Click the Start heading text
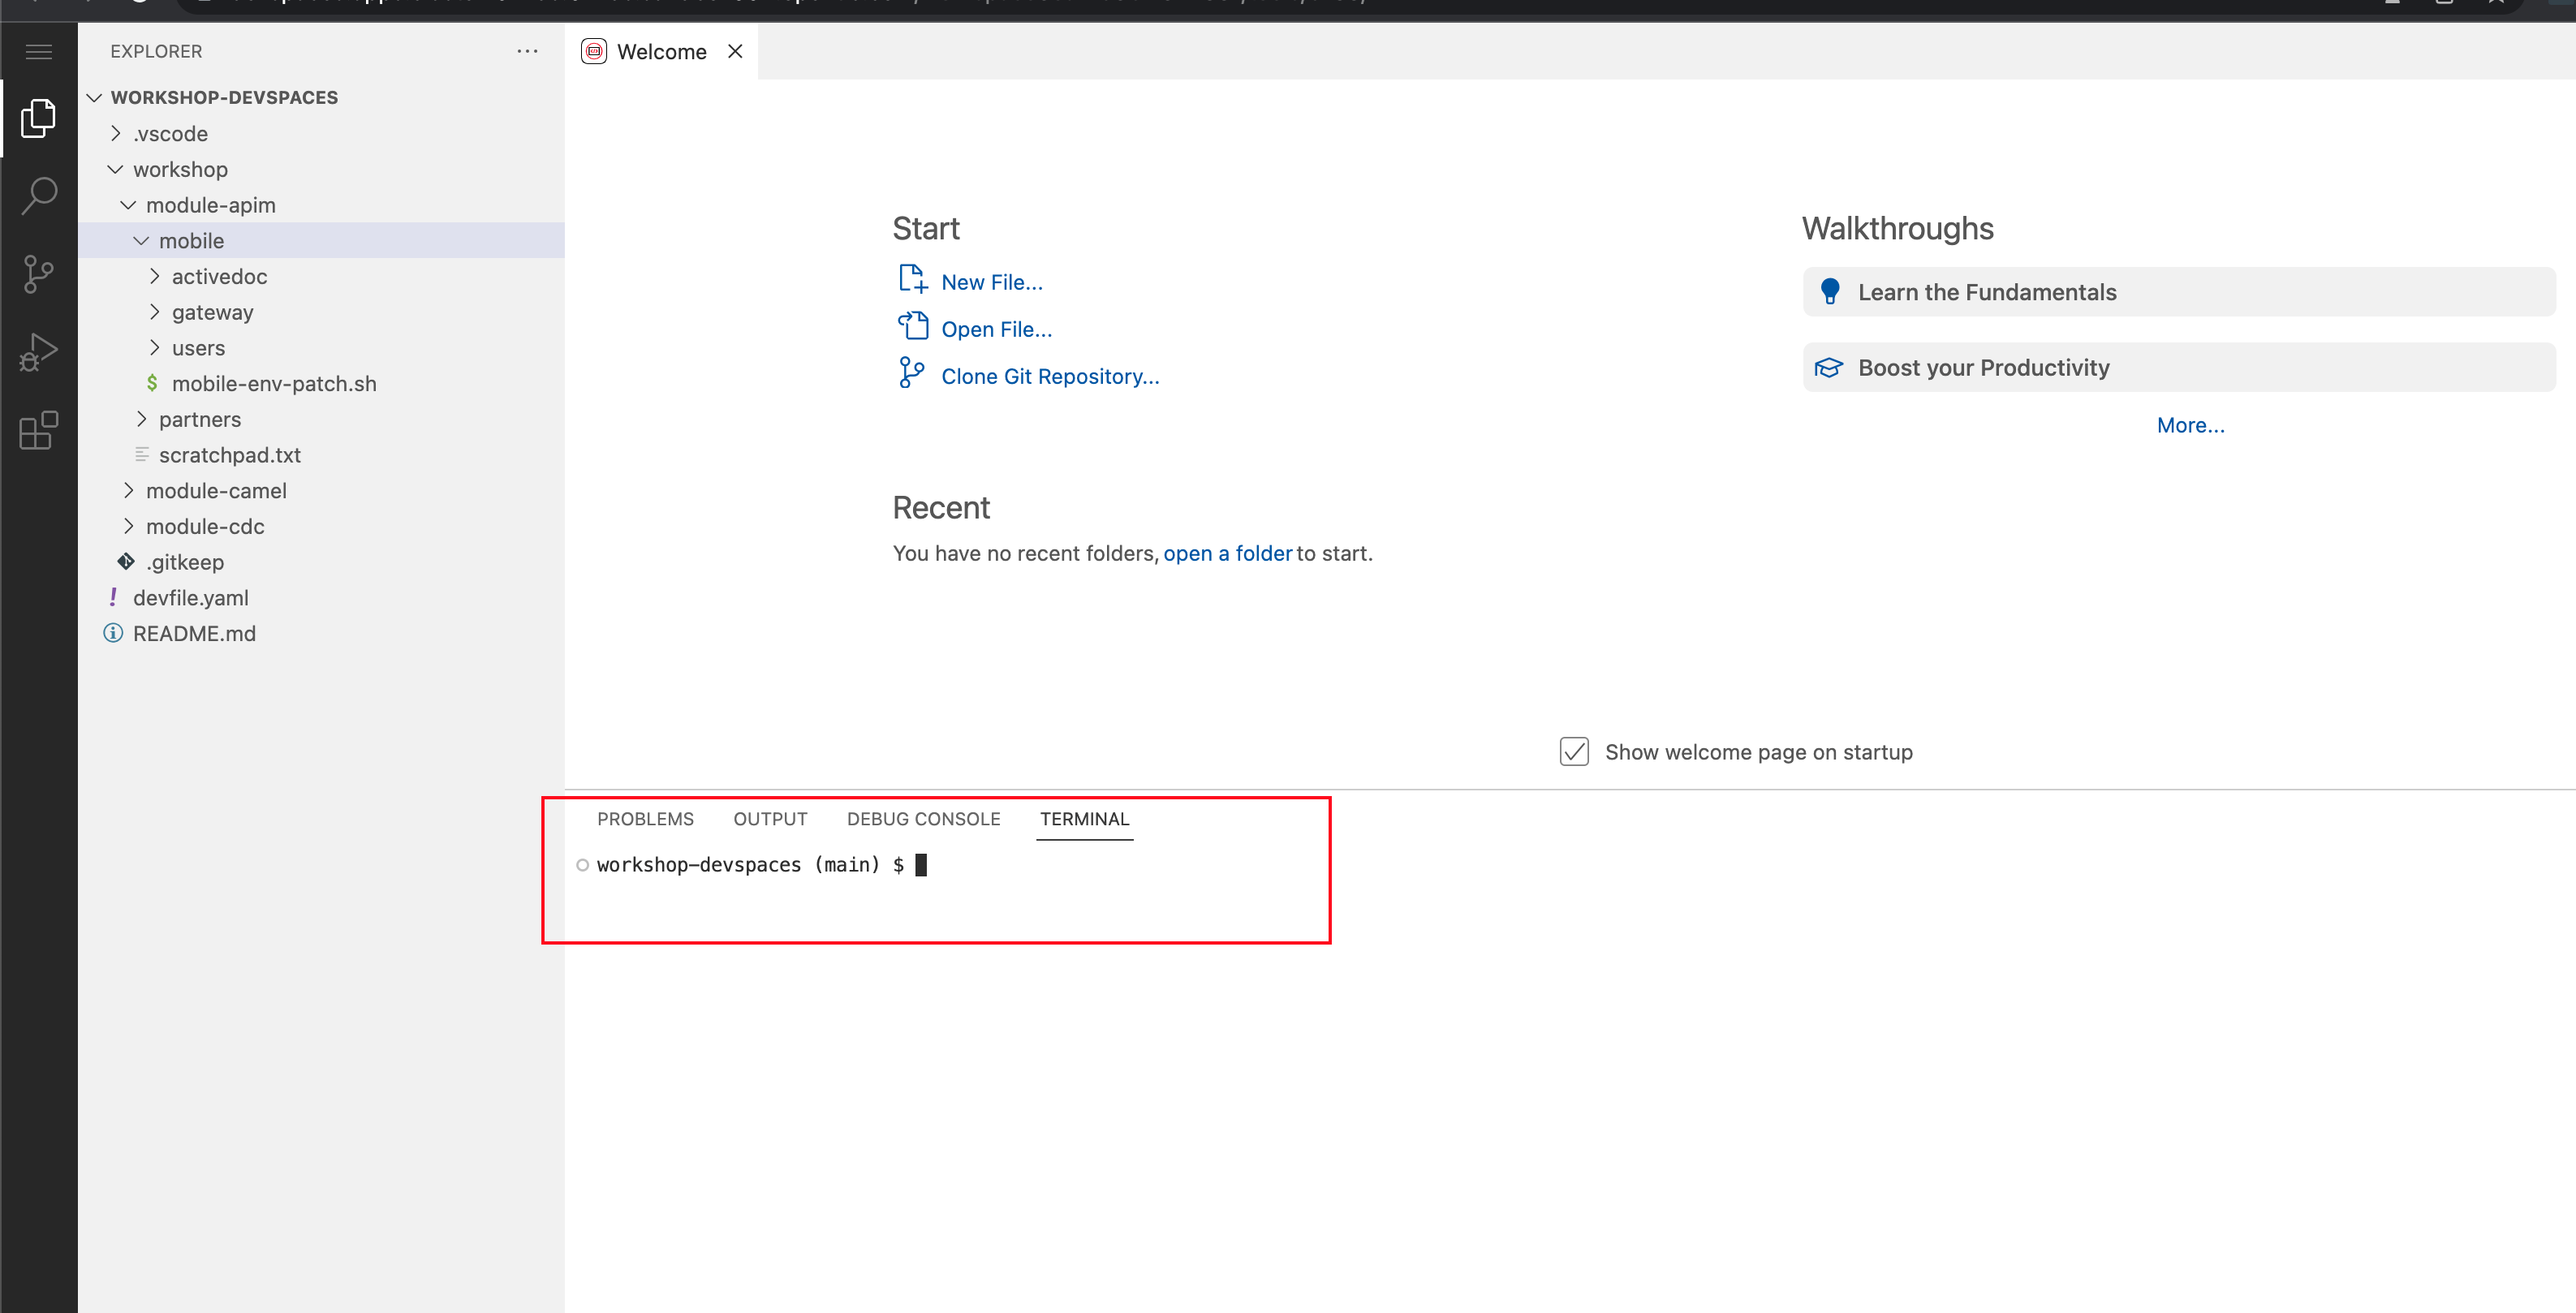Screen dimensions: 2576x1313 tap(925, 229)
